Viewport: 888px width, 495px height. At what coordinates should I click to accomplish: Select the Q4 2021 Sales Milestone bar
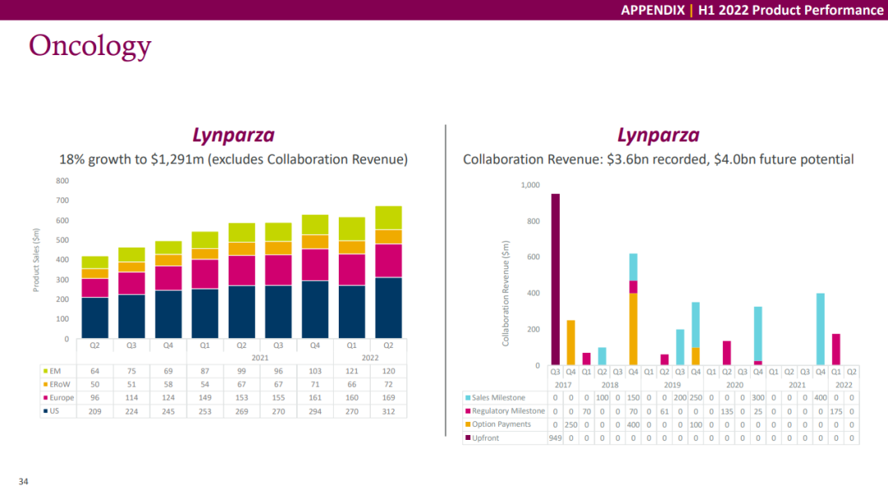point(821,329)
